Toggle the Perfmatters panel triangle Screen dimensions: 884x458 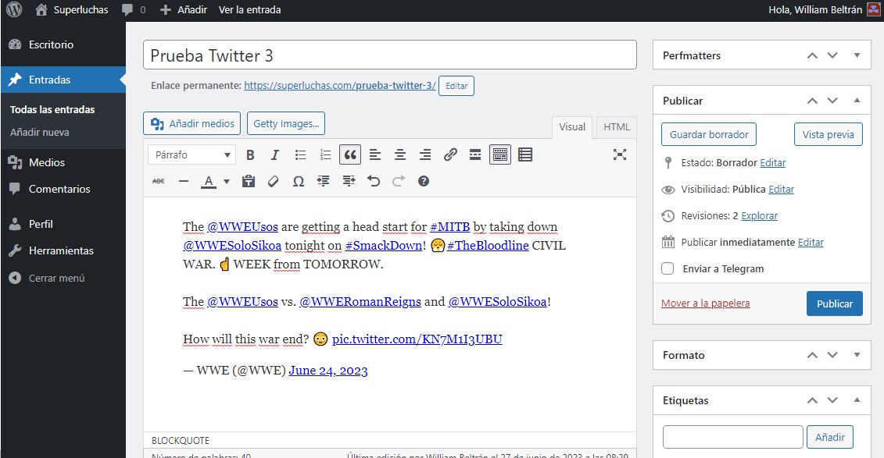(857, 55)
